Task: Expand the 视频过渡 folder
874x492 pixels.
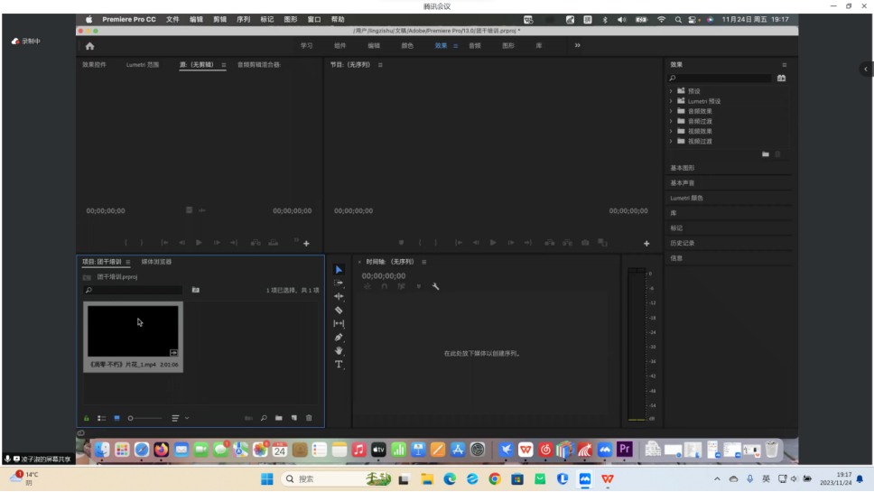Action: pyautogui.click(x=671, y=141)
